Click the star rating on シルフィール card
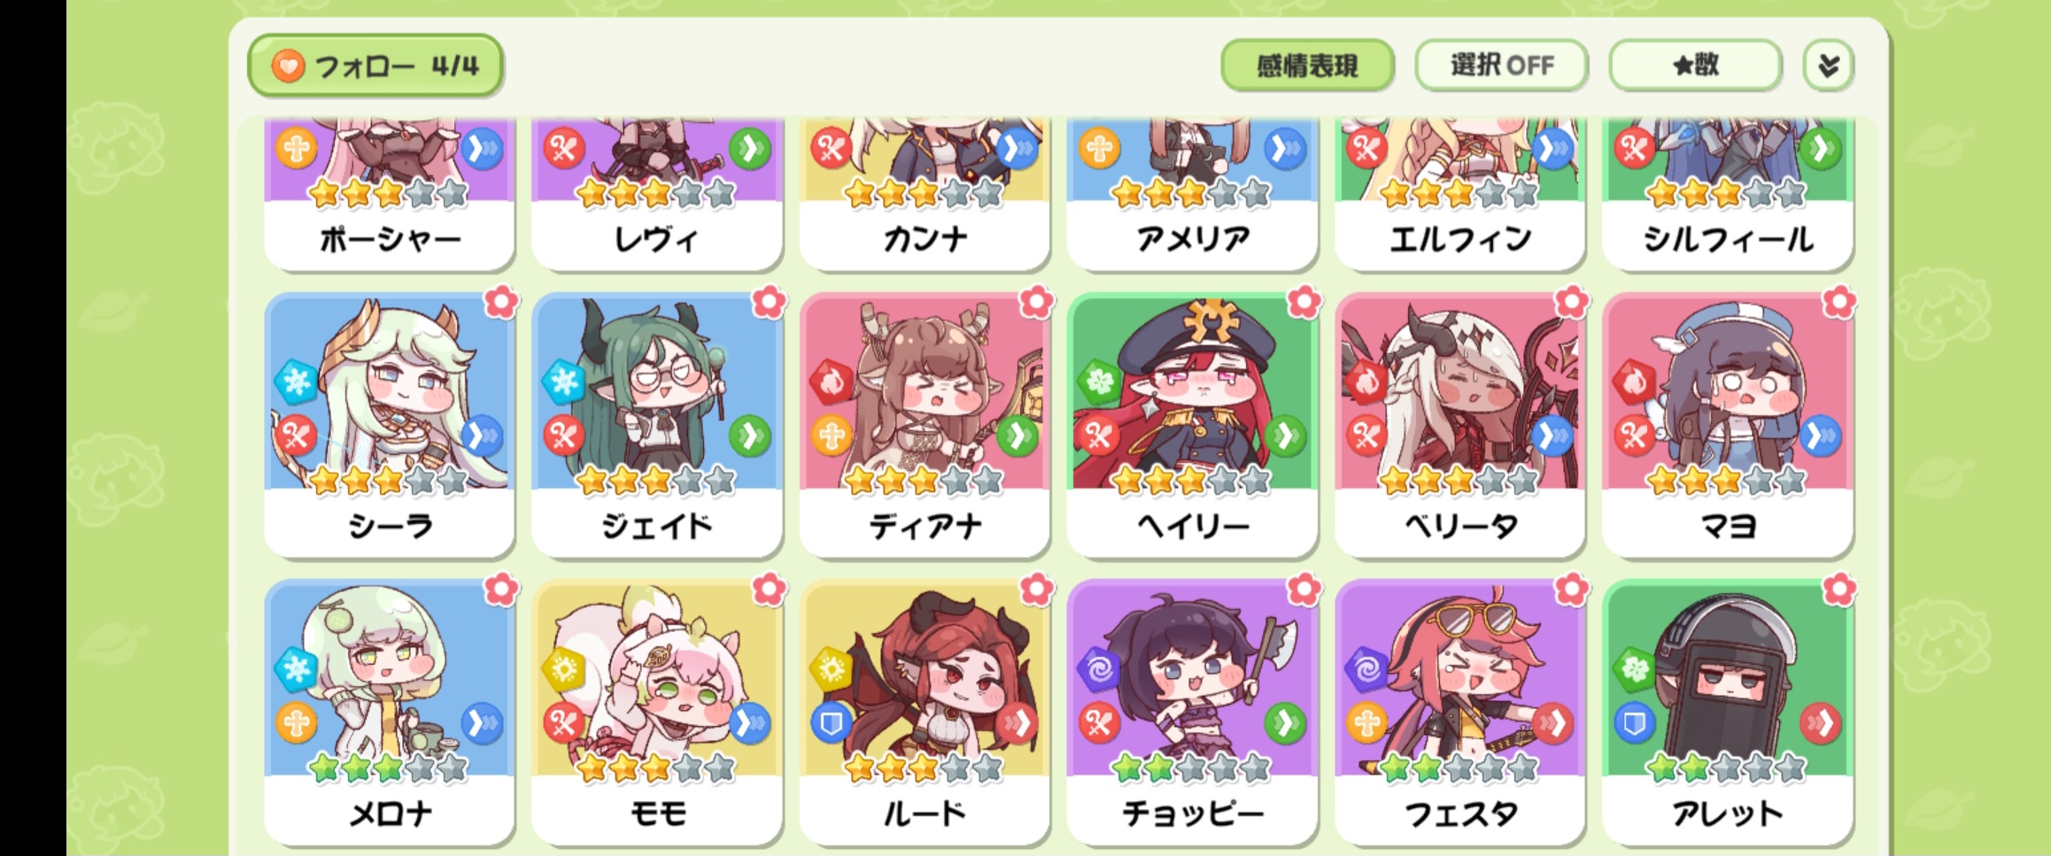This screenshot has height=856, width=2051. 1725,193
